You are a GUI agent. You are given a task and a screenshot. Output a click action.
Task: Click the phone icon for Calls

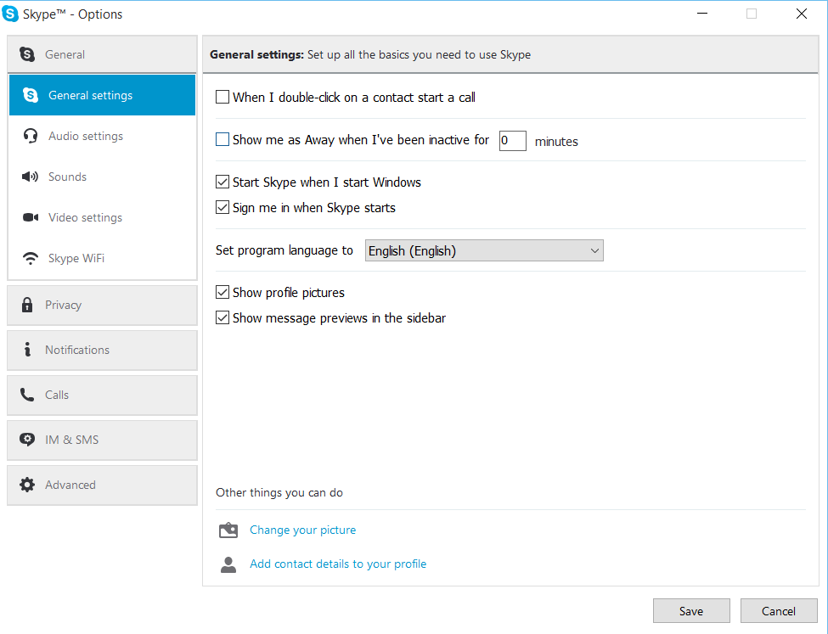coord(27,395)
